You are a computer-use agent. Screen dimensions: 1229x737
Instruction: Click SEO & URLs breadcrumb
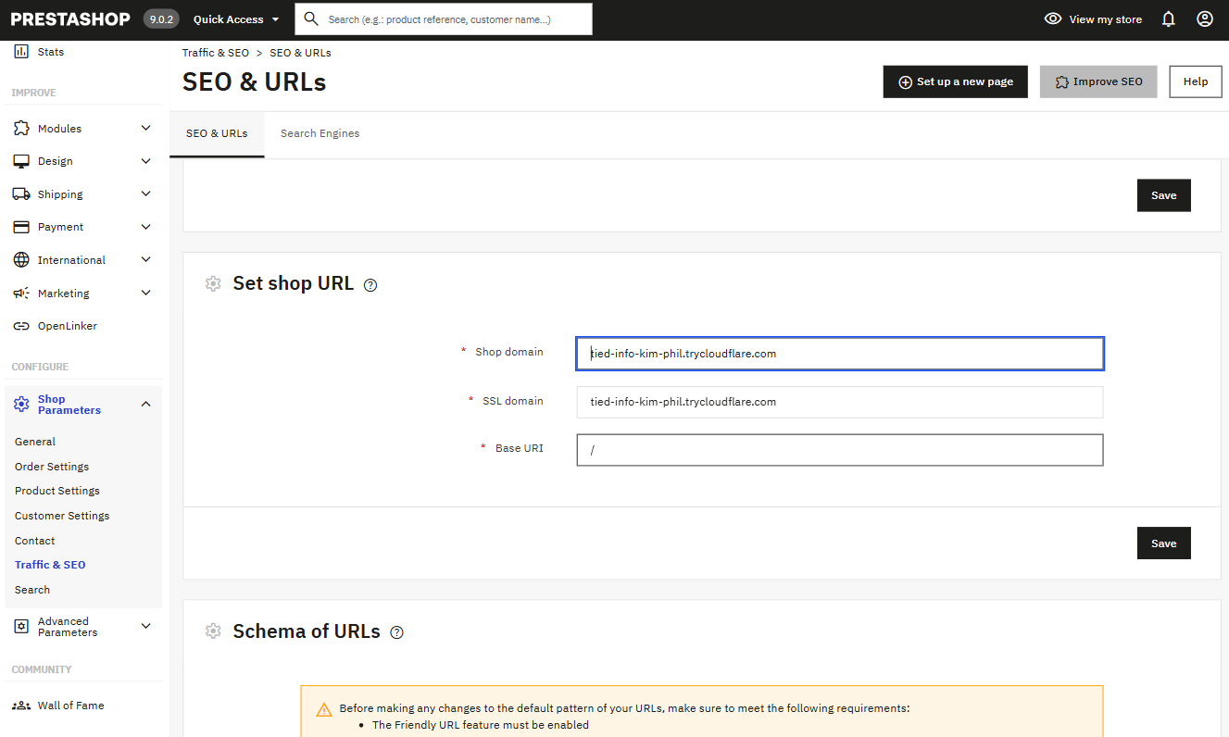click(x=300, y=53)
